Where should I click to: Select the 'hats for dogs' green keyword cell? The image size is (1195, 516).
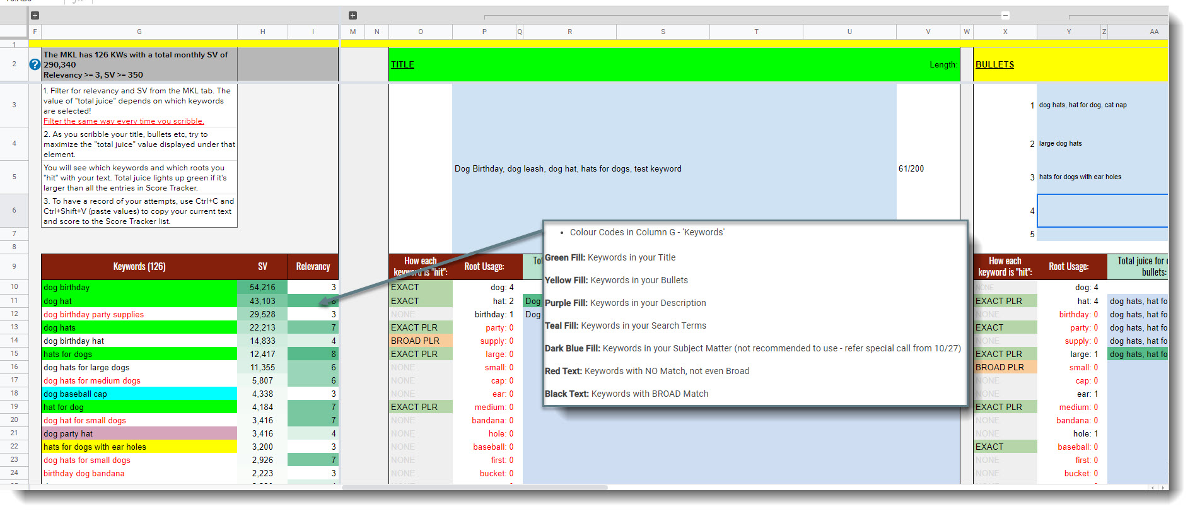tap(139, 354)
